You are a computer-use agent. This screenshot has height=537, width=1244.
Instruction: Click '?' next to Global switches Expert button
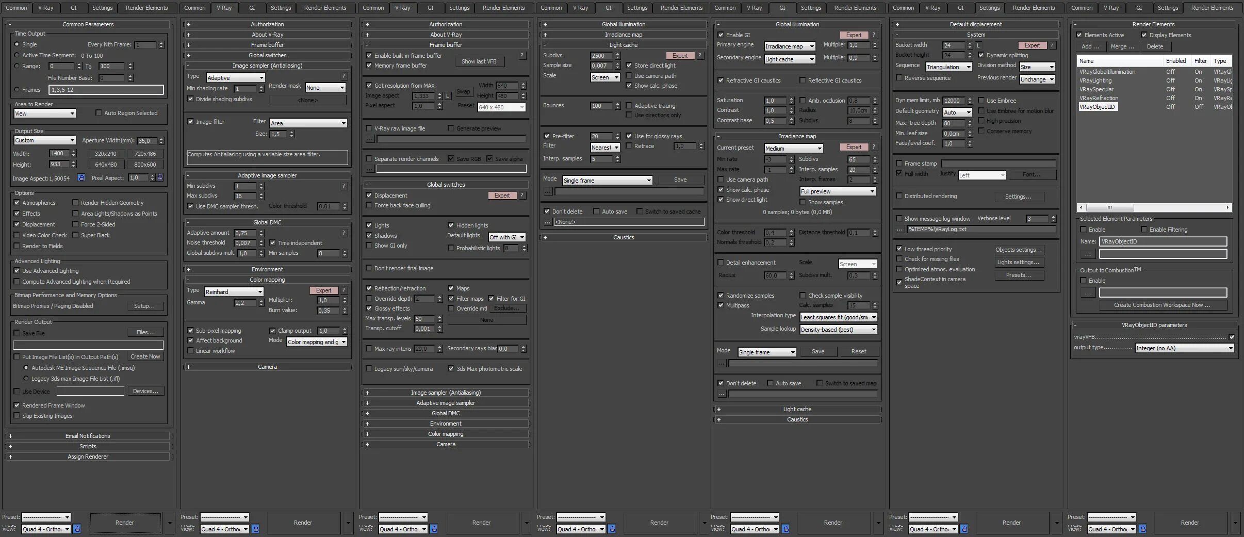pyautogui.click(x=522, y=196)
